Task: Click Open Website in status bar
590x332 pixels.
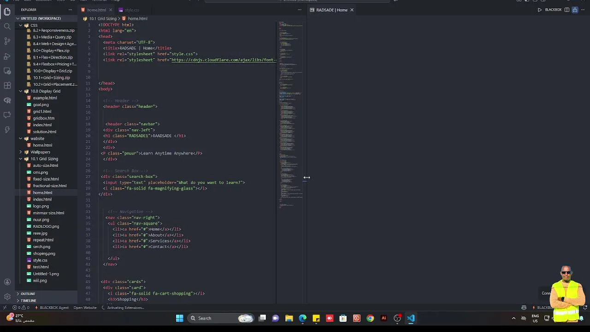Action: (x=85, y=308)
